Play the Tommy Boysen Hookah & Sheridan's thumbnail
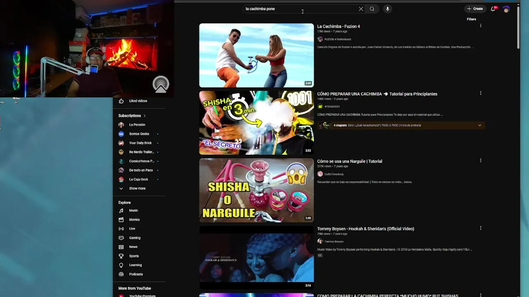Screen dimensions: 529x297 (257, 257)
